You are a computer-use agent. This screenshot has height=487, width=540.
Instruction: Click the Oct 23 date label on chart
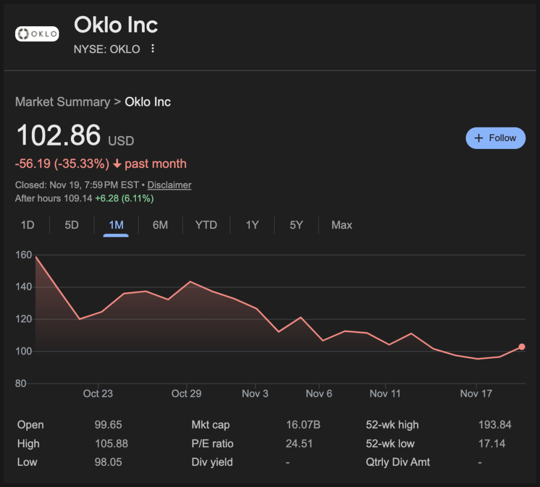(98, 394)
